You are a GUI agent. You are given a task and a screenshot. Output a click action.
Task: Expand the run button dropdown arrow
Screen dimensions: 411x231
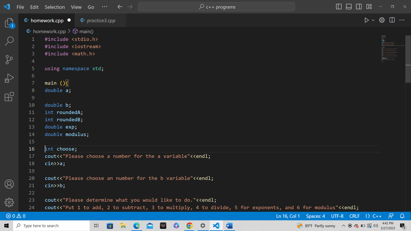[x=373, y=20]
